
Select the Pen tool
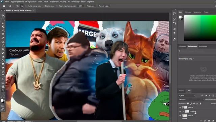3,72
